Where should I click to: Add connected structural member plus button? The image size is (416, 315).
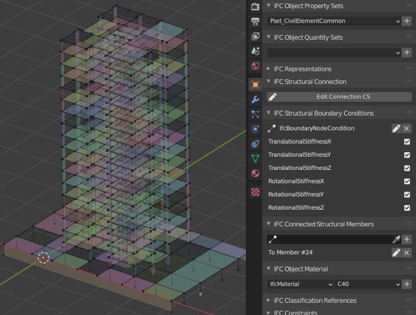(406, 240)
